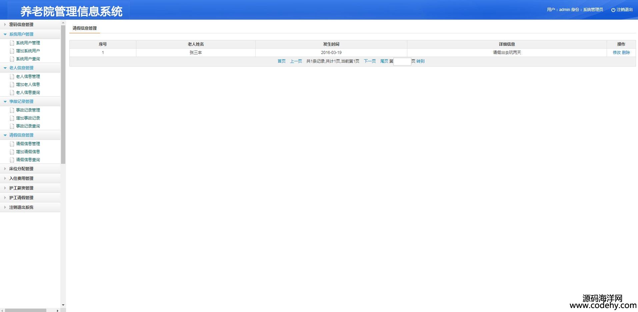Click 删除 link for 张三丰 row
The height and width of the screenshot is (312, 638).
pos(626,53)
